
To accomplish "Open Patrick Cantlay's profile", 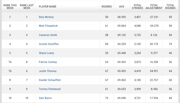I will pos(48,62).
